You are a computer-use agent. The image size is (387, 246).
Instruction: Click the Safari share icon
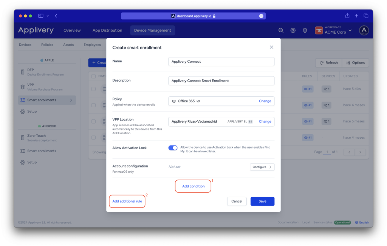(347, 16)
